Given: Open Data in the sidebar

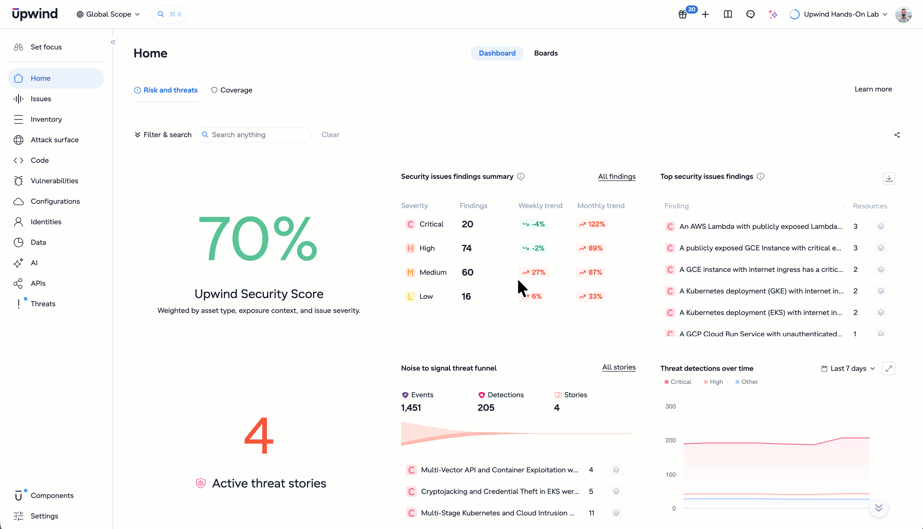Looking at the screenshot, I should coord(56,242).
